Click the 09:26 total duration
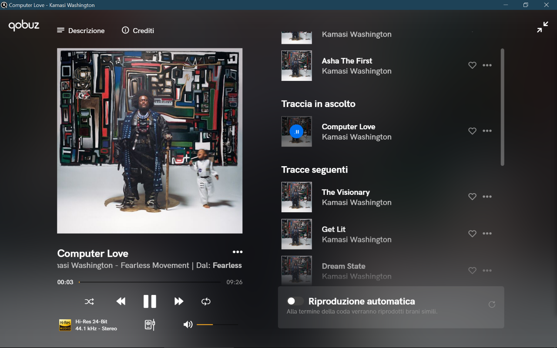 235,282
